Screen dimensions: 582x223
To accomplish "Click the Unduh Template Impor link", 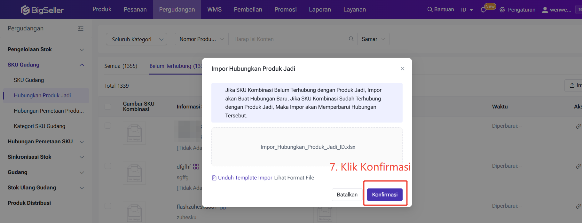I will tap(245, 178).
